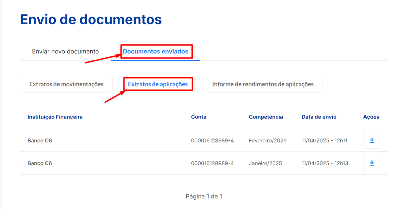Select Banco C6 in the Fevereiro/2025 row
This screenshot has height=209, width=400.
click(40, 140)
